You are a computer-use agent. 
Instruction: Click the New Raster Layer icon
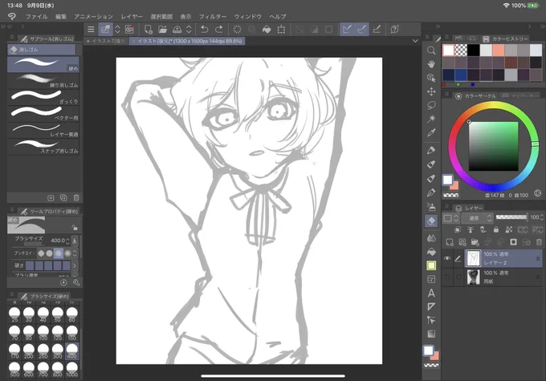450,242
